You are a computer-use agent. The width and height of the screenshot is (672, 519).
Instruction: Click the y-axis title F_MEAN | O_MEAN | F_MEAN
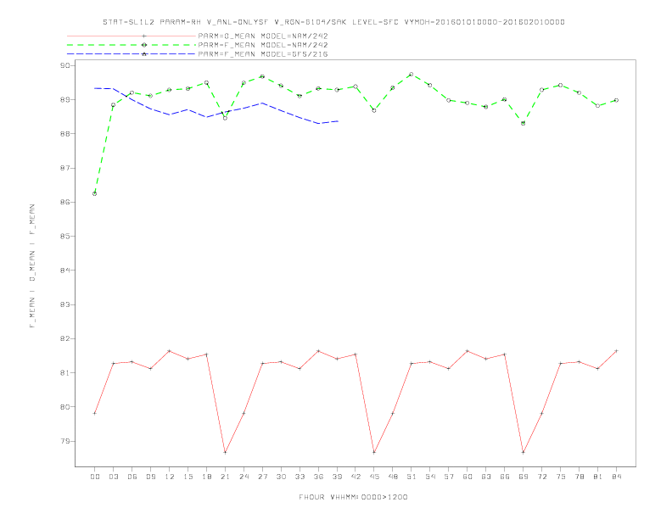32,266
